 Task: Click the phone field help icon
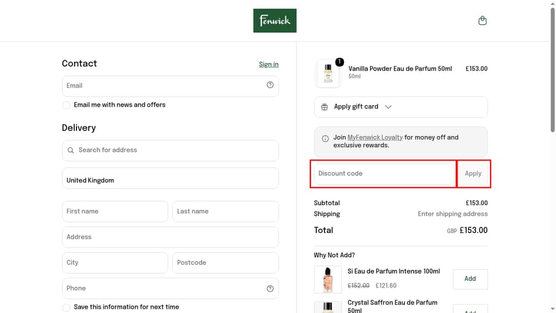270,289
